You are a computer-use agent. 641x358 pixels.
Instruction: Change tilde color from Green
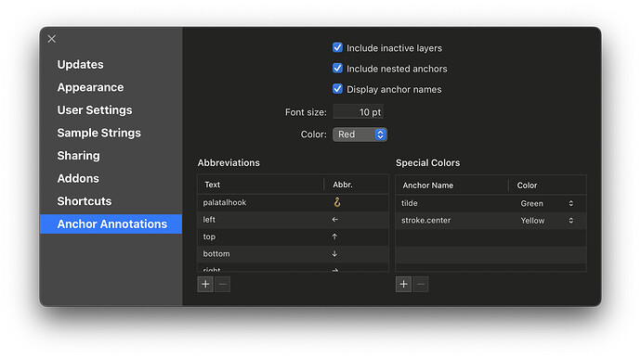point(546,203)
